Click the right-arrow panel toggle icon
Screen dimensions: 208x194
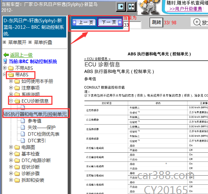[x=121, y=7]
